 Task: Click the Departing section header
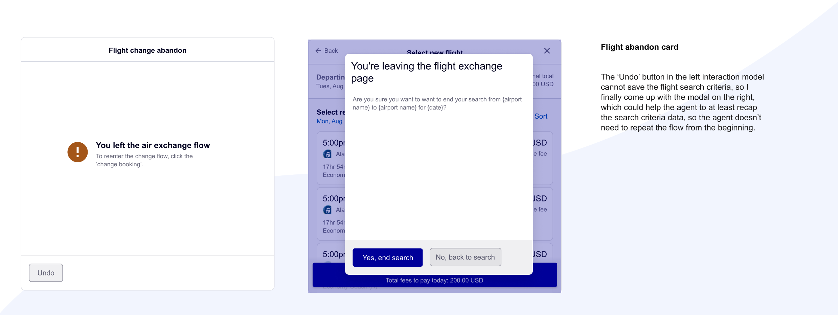coord(331,77)
